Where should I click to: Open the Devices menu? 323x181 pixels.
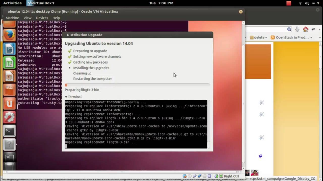click(42, 18)
